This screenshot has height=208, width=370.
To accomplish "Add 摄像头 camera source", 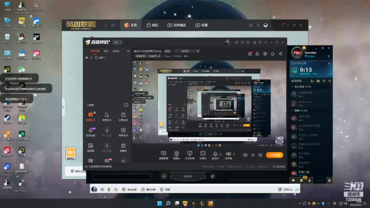I will coord(177,155).
